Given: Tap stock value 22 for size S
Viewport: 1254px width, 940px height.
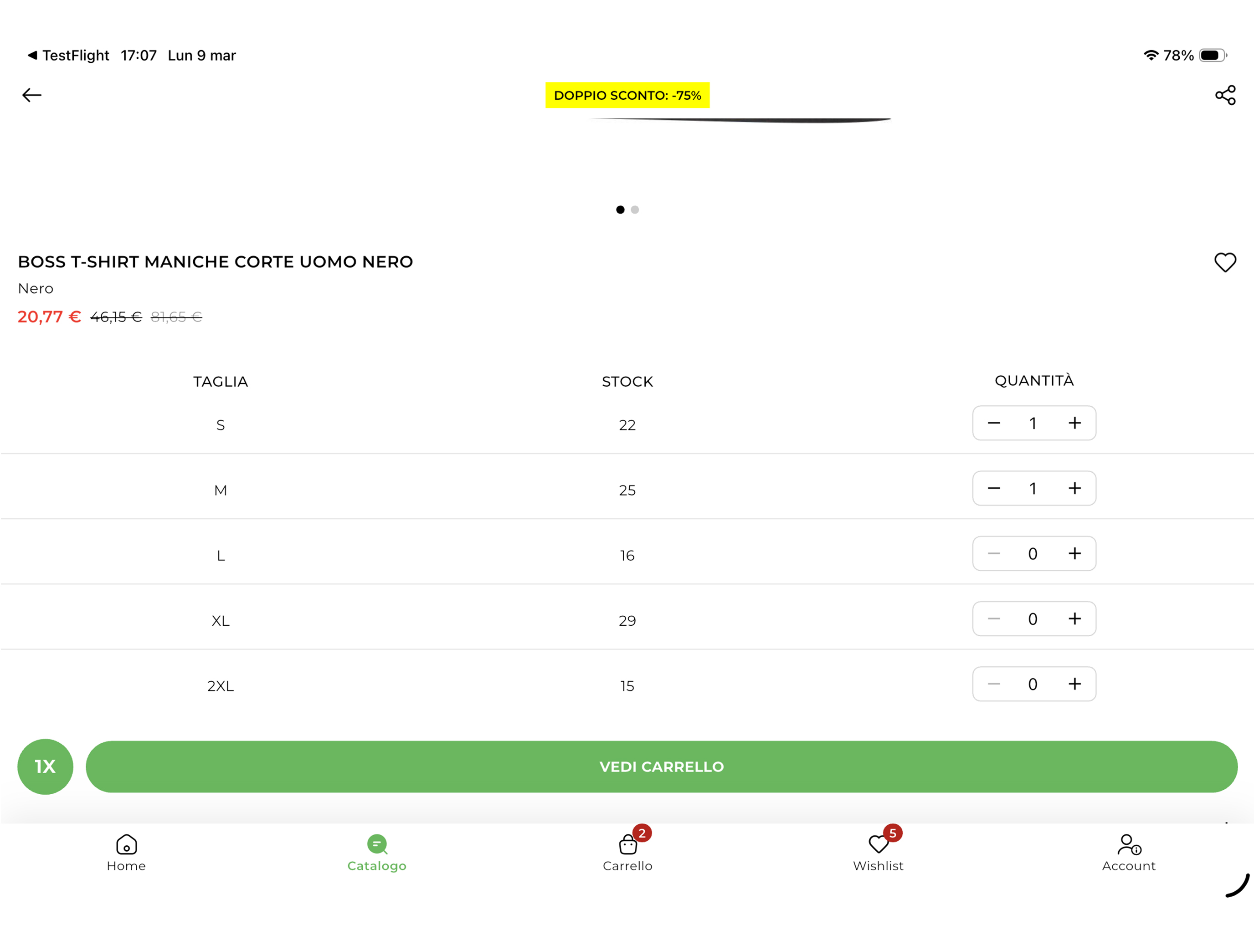Looking at the screenshot, I should pos(627,425).
